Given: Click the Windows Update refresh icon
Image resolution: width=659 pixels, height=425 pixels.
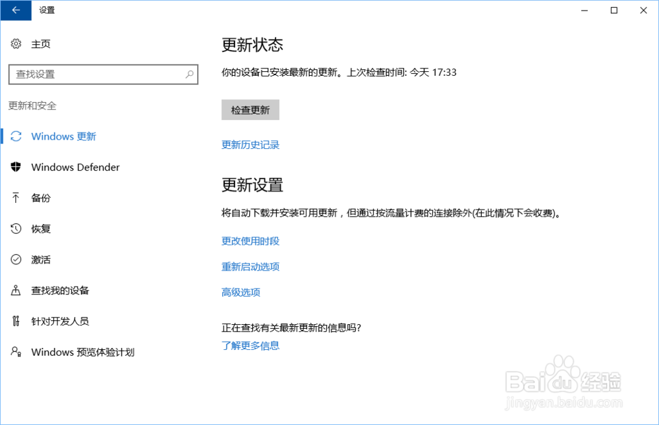Looking at the screenshot, I should click(16, 136).
